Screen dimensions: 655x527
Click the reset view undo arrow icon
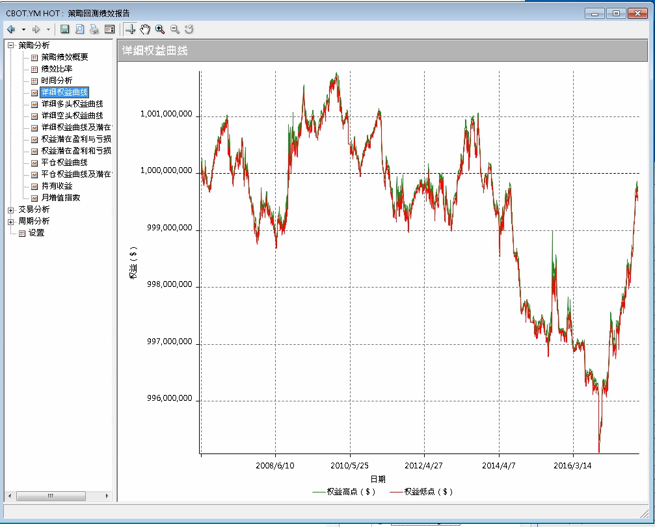(189, 29)
